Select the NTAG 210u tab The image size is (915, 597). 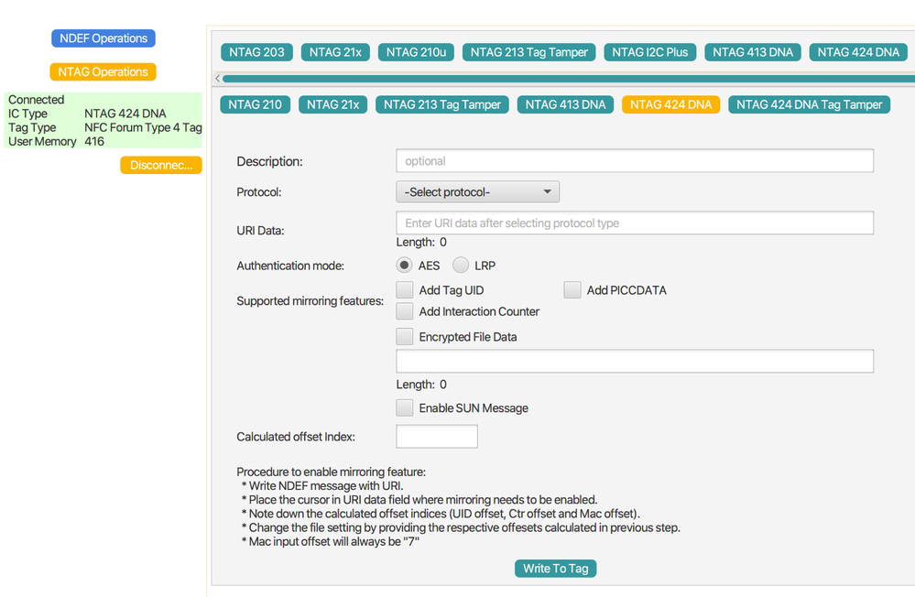click(416, 52)
